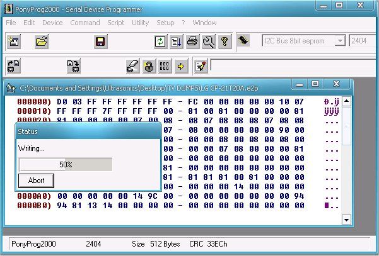This screenshot has height=256, width=379.
Task: Click the yellow arrow program icon
Action: click(181, 66)
